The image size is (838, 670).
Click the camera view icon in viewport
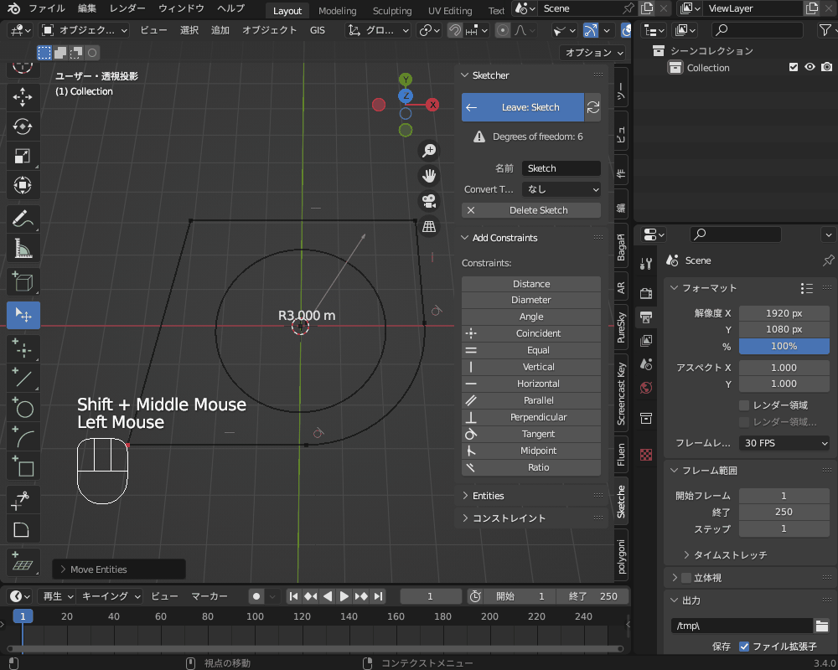point(429,199)
